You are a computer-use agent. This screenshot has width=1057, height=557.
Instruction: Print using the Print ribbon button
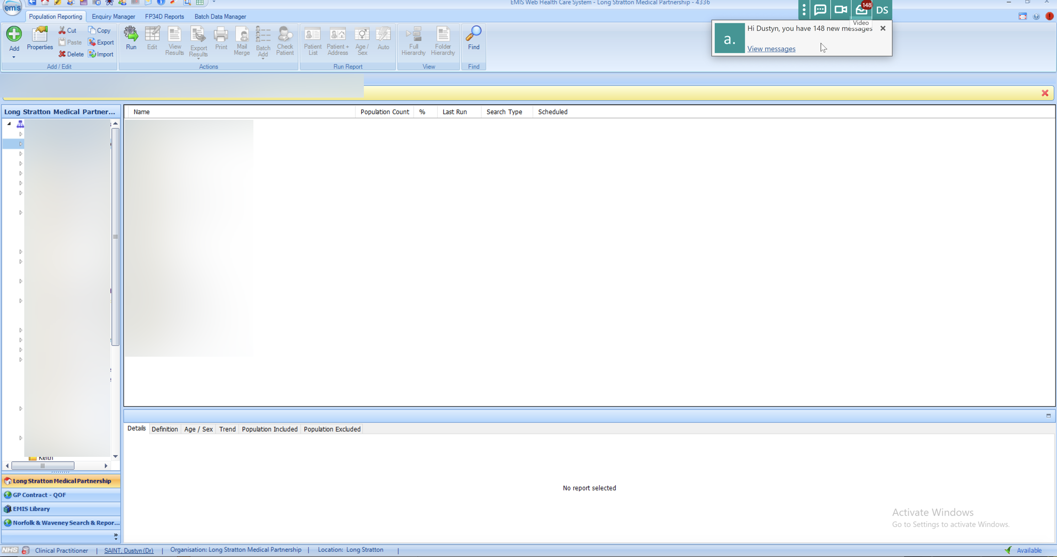[x=221, y=39]
